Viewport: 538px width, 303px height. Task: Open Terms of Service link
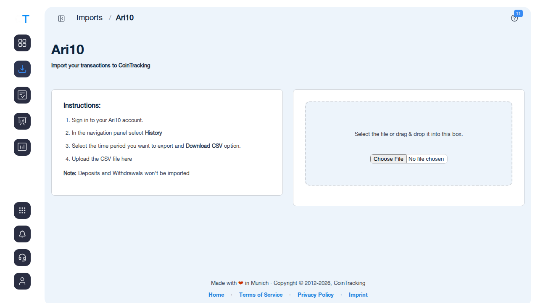click(x=261, y=295)
